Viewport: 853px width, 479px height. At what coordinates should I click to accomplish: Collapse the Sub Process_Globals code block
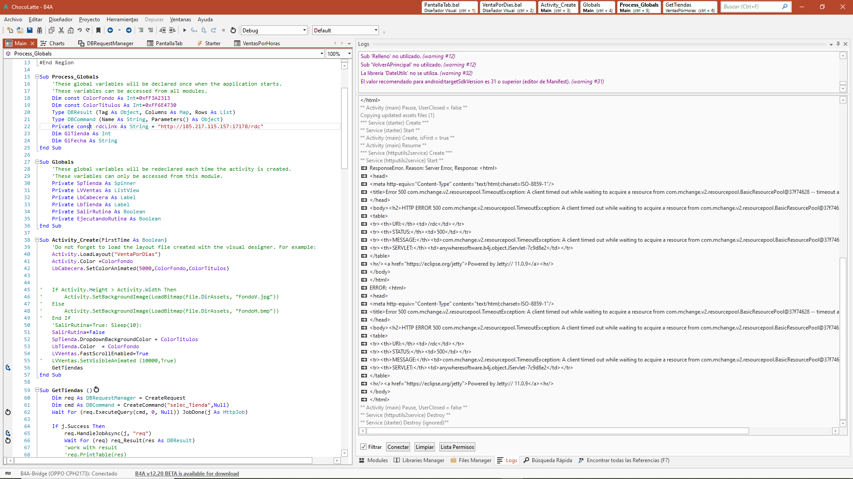37,77
